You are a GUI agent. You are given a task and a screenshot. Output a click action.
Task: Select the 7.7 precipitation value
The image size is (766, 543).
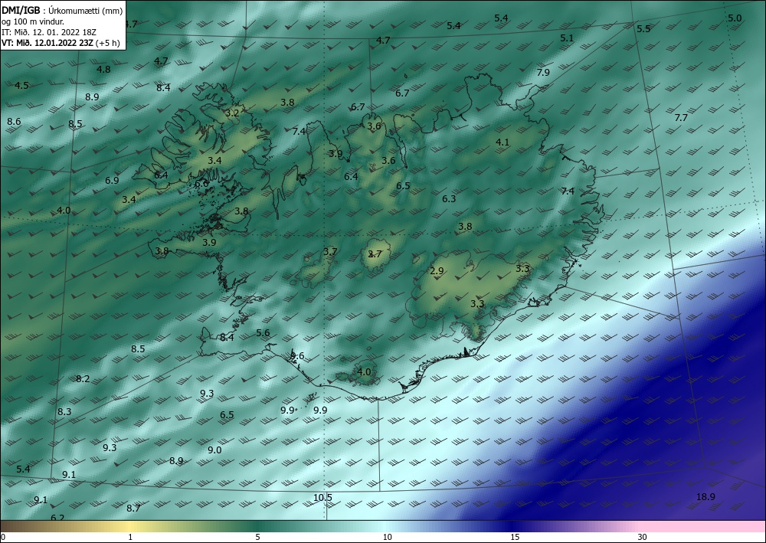click(x=681, y=118)
